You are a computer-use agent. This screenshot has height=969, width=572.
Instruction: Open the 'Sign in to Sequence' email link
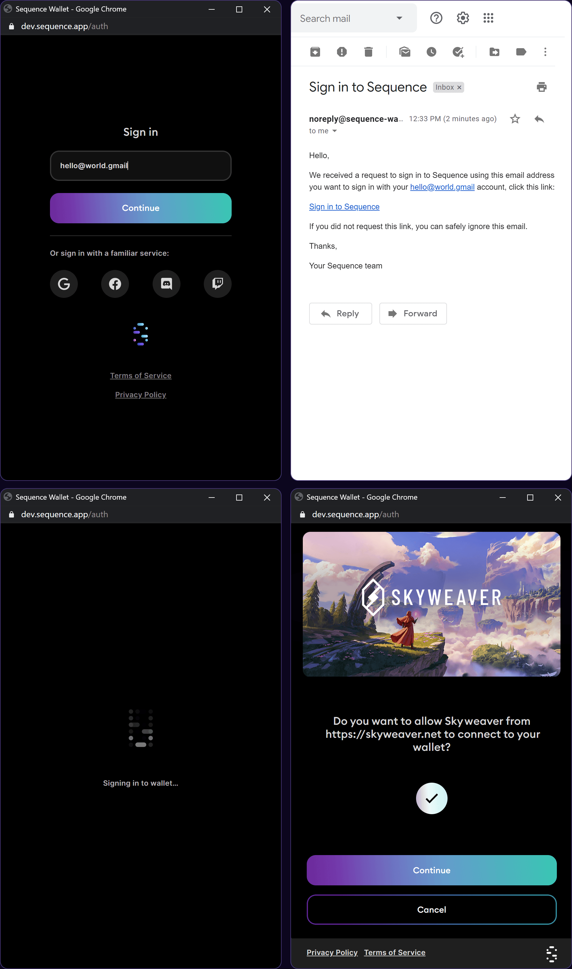pos(344,207)
